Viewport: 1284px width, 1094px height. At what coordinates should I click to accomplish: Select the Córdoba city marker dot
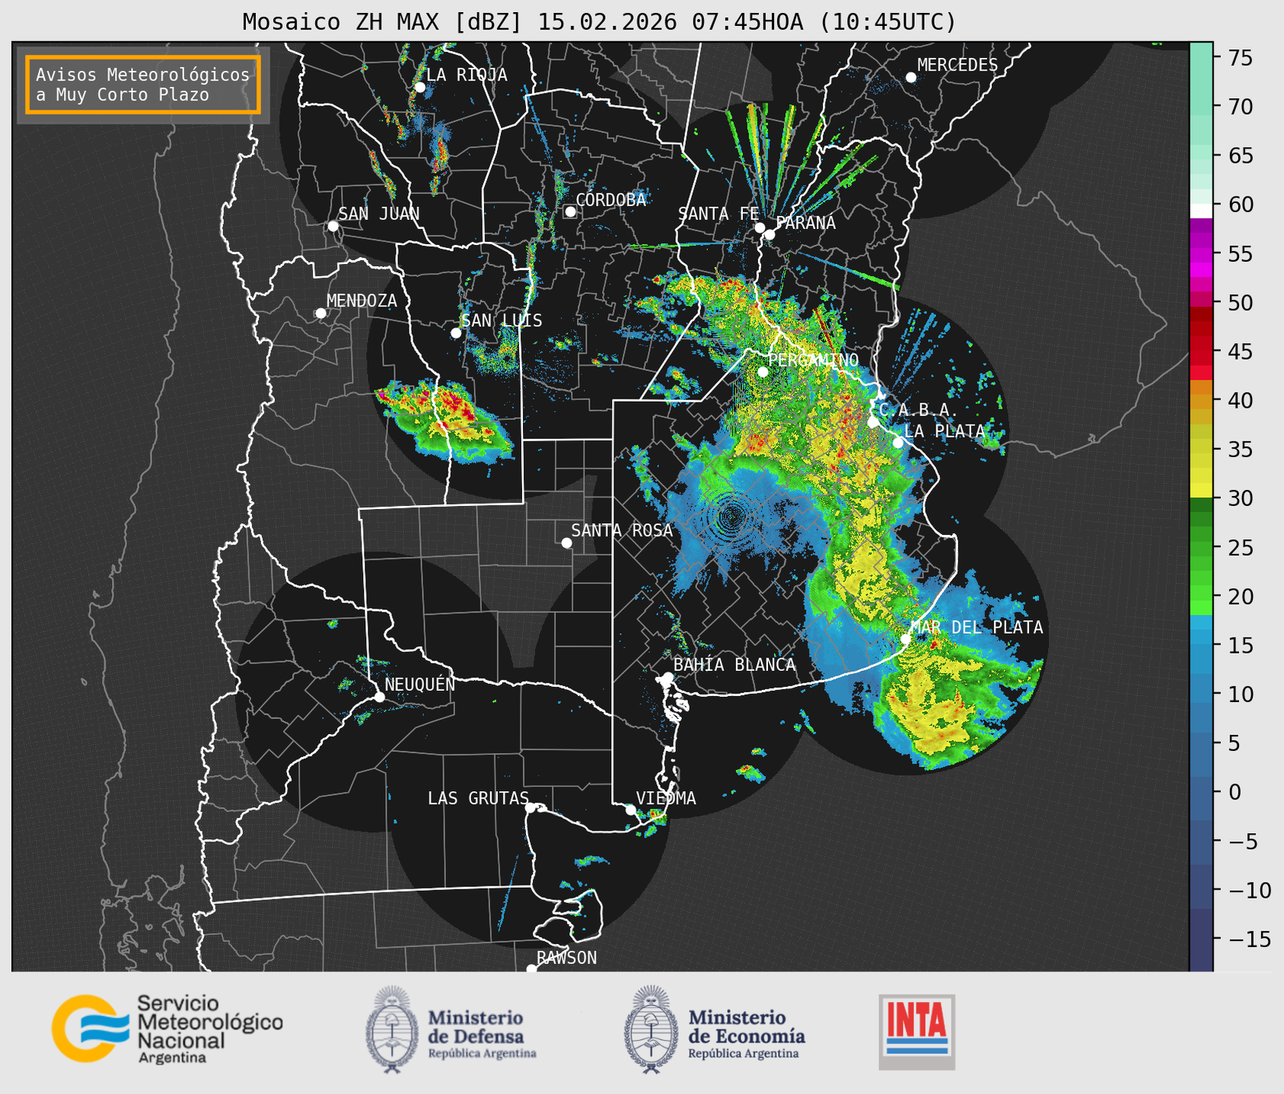(570, 211)
